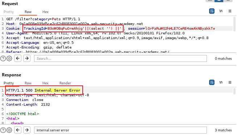Go to previous match in Response search
237x135 pixels.
[x=18, y=130]
